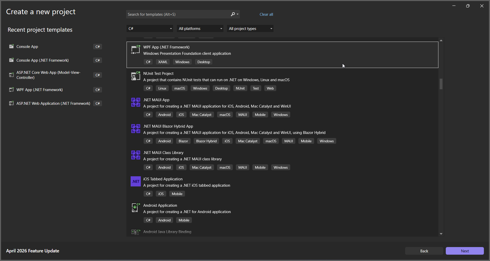Click the recent ASP.NET Core Web App icon
Image resolution: width=490 pixels, height=261 pixels.
(x=11, y=75)
